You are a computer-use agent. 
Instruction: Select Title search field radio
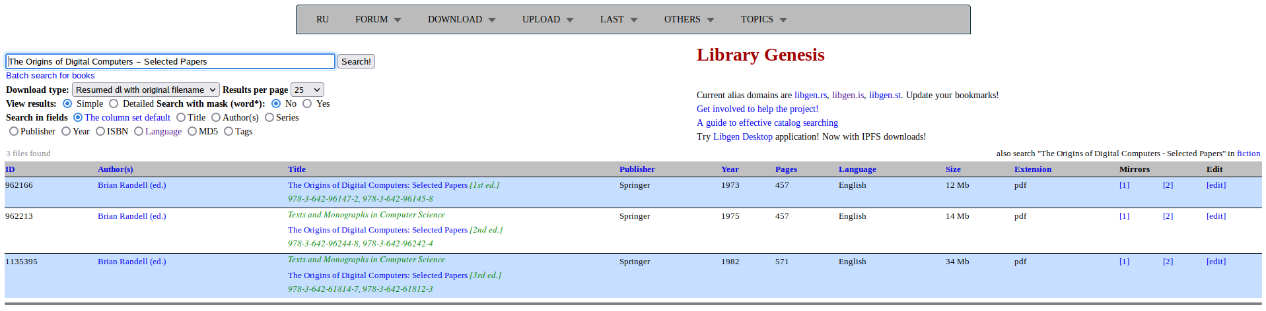(181, 117)
